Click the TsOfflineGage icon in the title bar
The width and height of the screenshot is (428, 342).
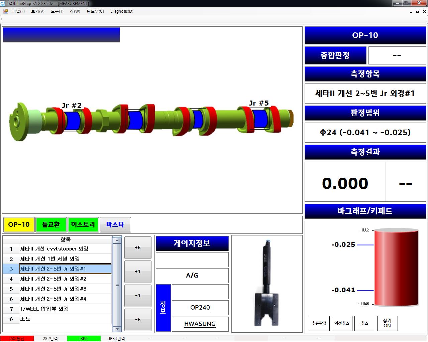click(x=3, y=3)
